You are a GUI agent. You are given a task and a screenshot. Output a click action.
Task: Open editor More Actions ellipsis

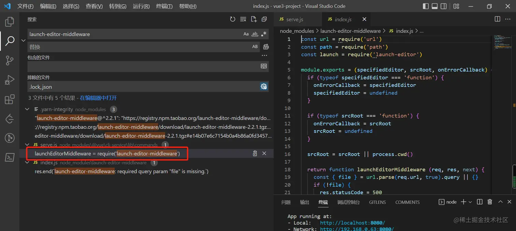pyautogui.click(x=508, y=19)
